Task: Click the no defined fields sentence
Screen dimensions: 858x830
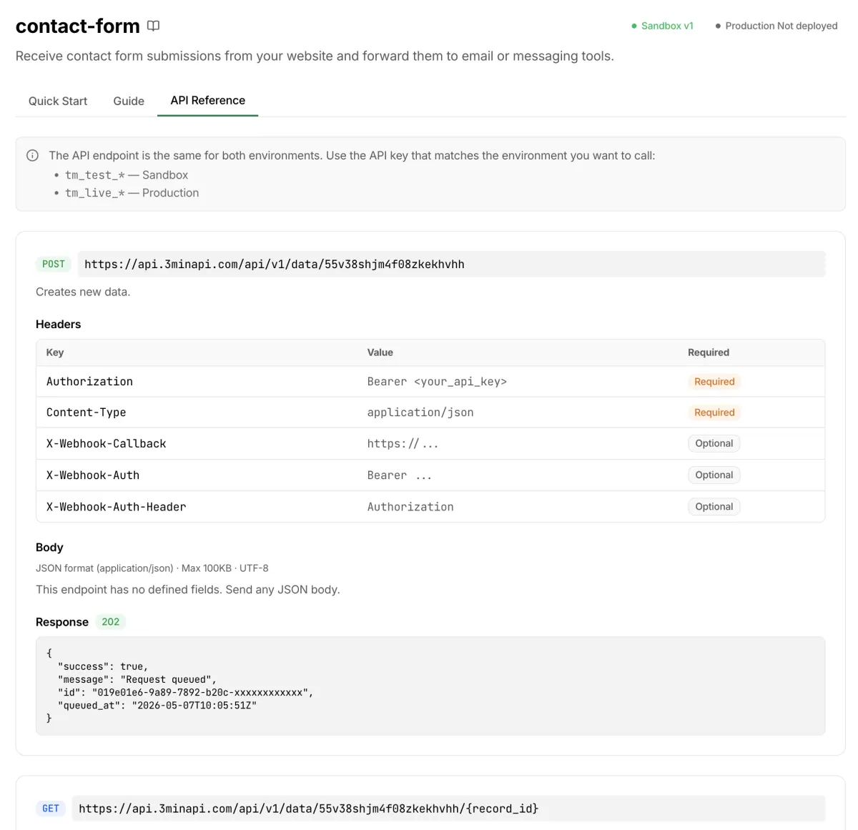Action: (188, 590)
